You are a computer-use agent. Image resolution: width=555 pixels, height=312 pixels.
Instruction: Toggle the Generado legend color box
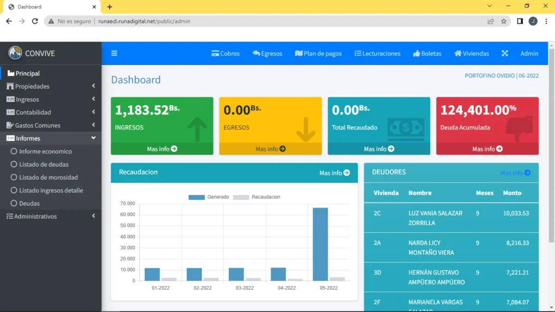[x=196, y=197]
